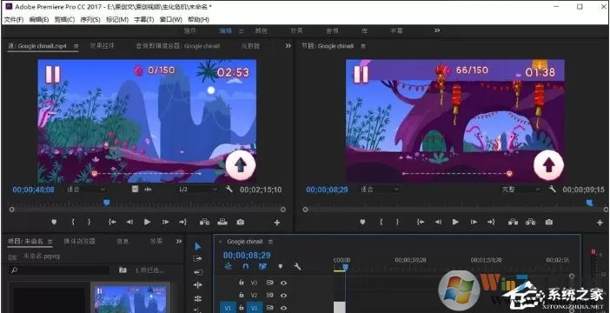Click Extract button in Program monitor
610x313 pixels.
coord(531,222)
